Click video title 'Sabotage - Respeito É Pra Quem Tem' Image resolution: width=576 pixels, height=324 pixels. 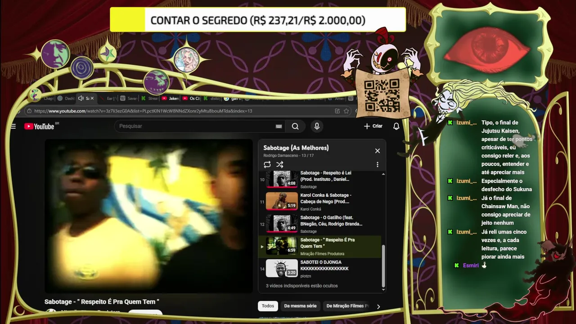pos(102,301)
